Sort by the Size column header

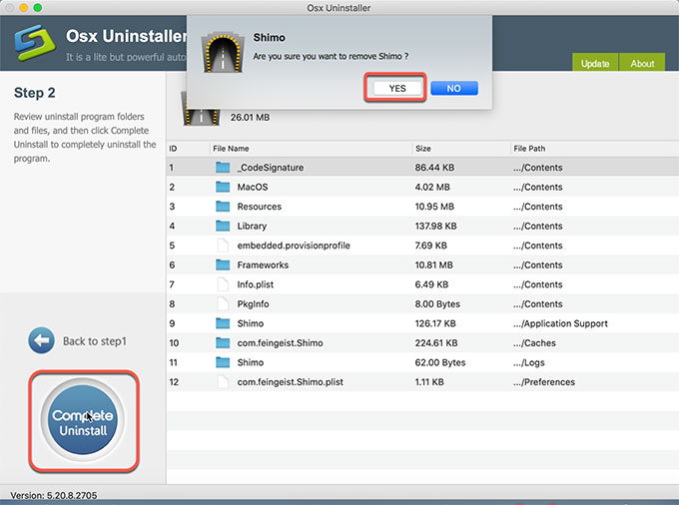[423, 149]
